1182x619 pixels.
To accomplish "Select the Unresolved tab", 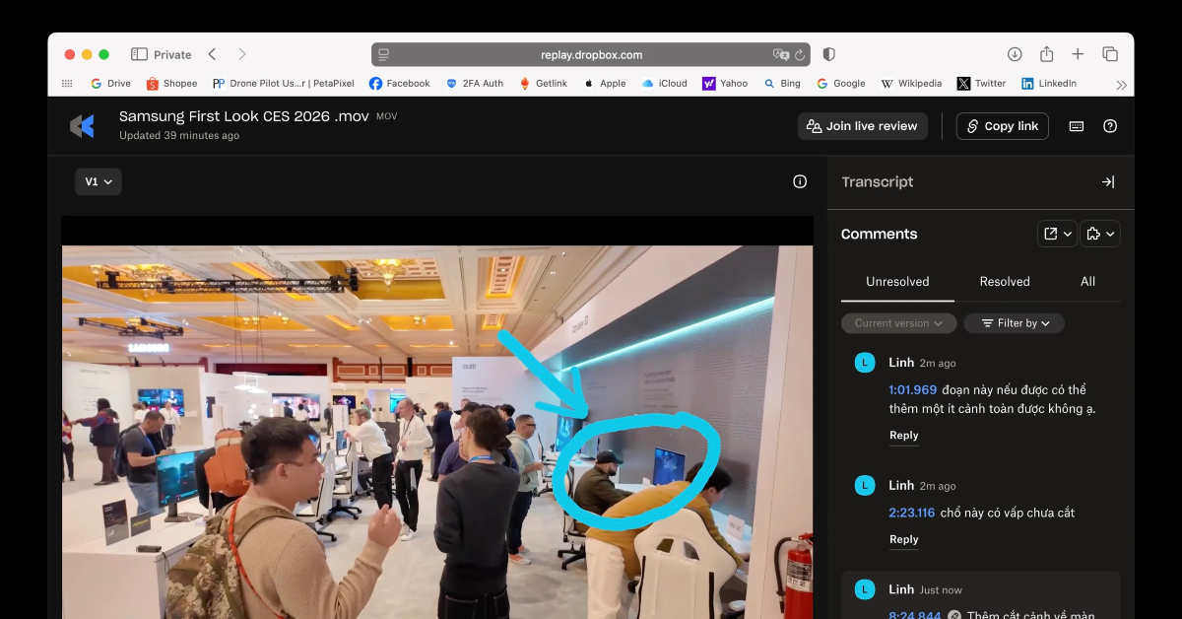I will coord(896,281).
